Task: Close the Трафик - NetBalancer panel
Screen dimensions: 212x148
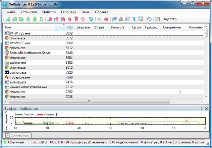Action: click(207, 108)
